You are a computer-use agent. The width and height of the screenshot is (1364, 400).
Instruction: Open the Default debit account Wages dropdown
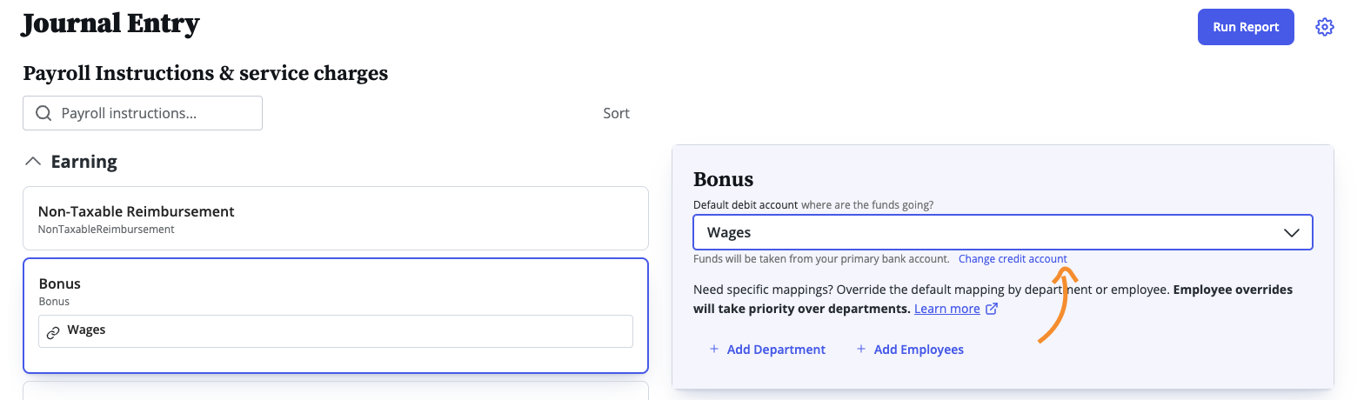pos(1003,232)
